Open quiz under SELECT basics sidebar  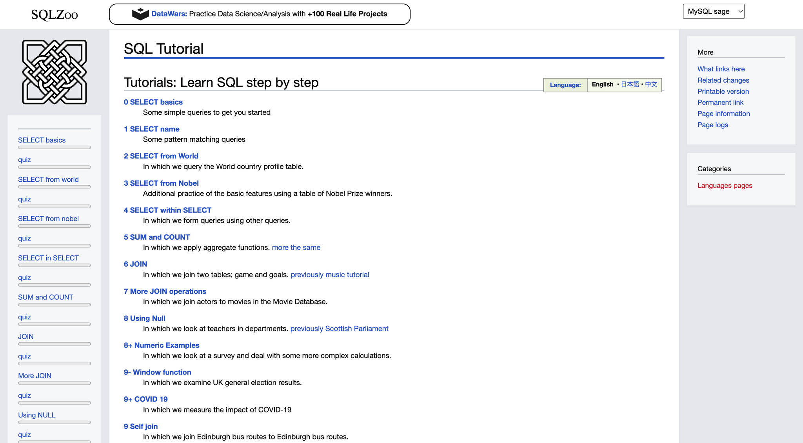(x=24, y=160)
